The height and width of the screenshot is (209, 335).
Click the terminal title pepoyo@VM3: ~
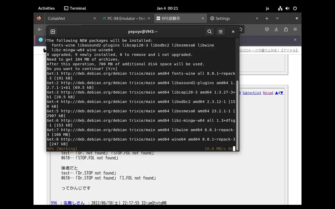(143, 32)
